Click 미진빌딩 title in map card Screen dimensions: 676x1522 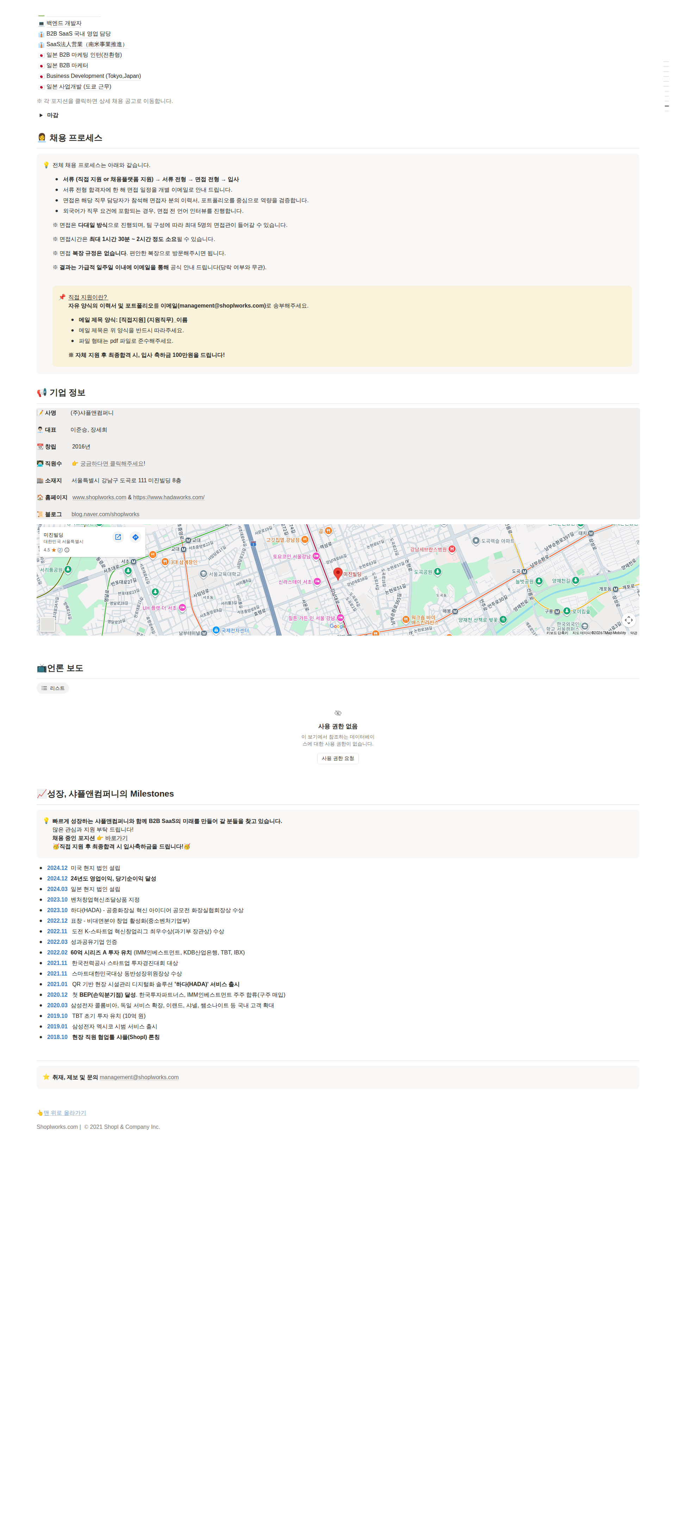click(54, 535)
